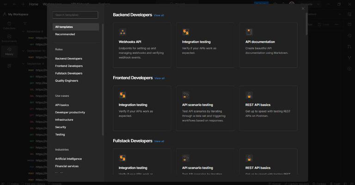
Task: Click View all next to Frontend Developers
Action: pos(159,78)
